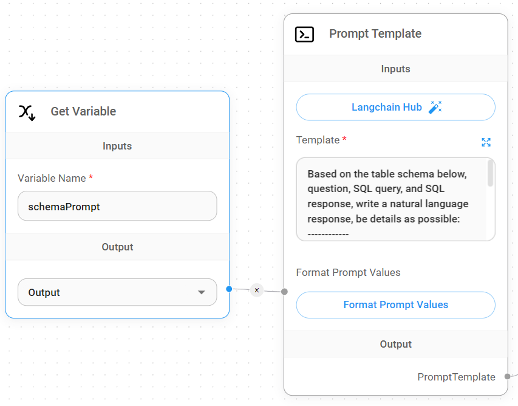Viewport: 518px width, 406px height.
Task: Expand the Template editor with the expand icon
Action: click(x=486, y=142)
